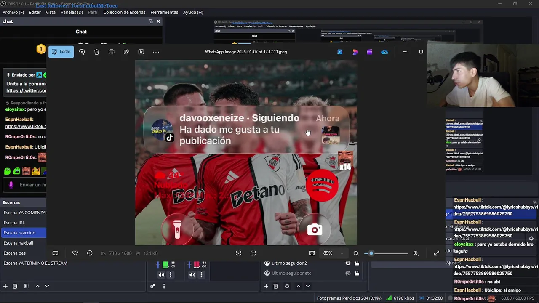Click the zoom slider in Photos
Screen dimensions: 539x303
[386, 253]
